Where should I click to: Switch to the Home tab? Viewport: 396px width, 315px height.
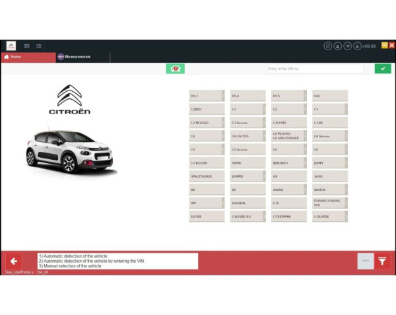tap(28, 57)
